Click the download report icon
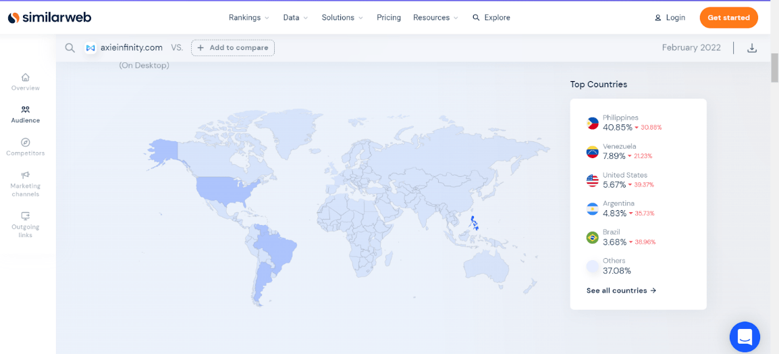This screenshot has width=779, height=354. tap(752, 48)
